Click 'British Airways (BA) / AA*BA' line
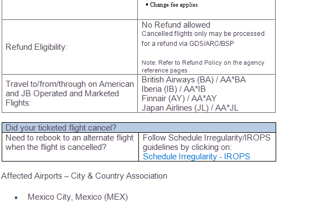 194,80
